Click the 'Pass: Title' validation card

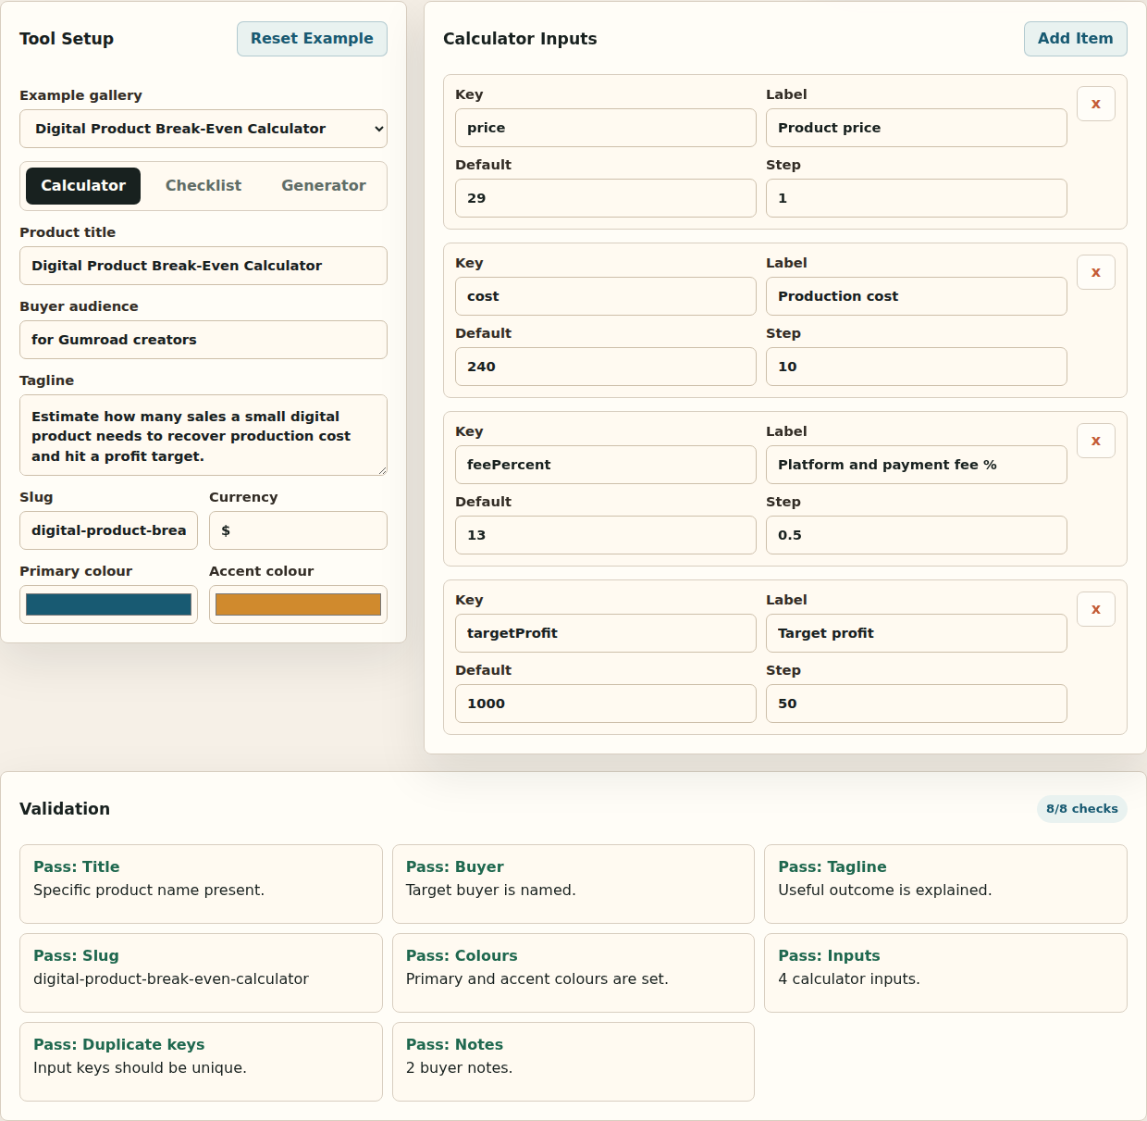point(201,884)
